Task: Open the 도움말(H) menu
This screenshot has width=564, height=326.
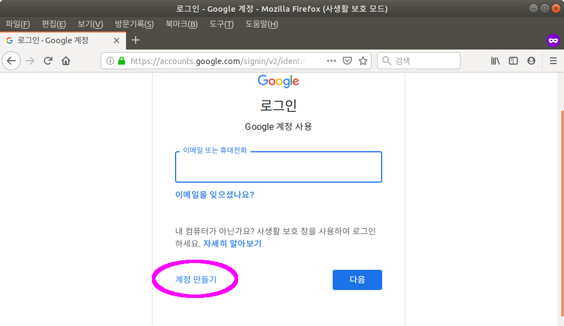Action: pos(262,24)
